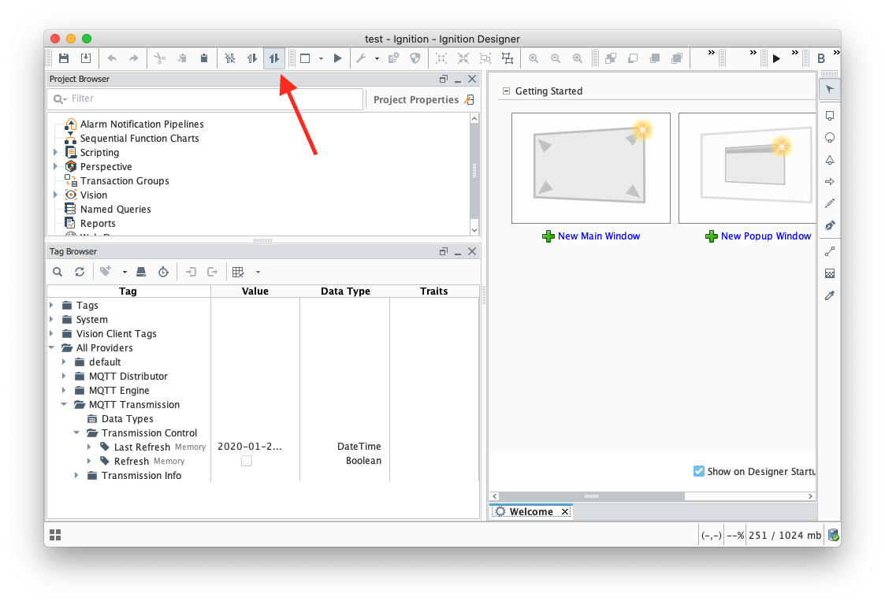Click the Undo arrow icon
The height and width of the screenshot is (605, 885).
click(x=112, y=58)
